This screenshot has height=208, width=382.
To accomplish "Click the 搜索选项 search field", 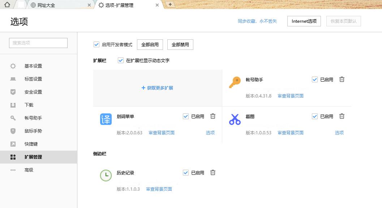I will (38, 43).
